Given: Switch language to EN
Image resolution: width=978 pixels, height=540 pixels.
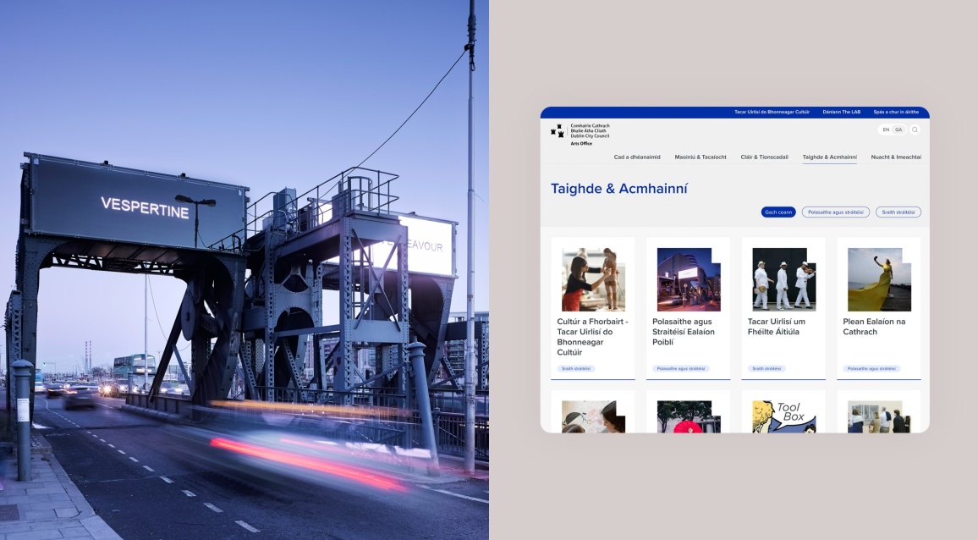Looking at the screenshot, I should point(886,129).
